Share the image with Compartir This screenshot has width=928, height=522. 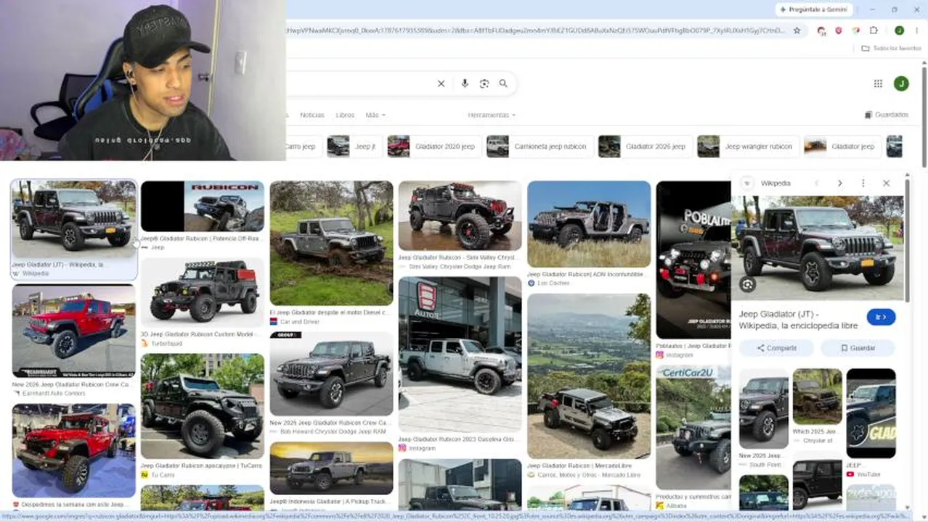(776, 348)
